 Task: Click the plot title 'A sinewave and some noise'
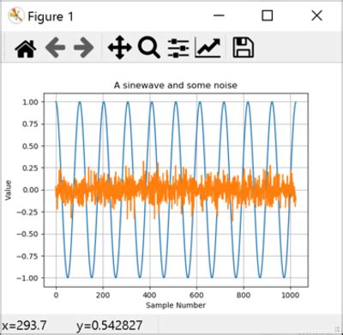[x=176, y=85]
